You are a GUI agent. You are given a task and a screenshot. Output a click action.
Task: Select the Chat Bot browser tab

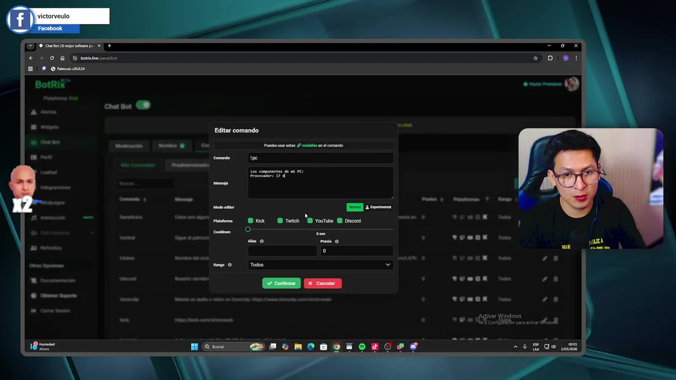click(69, 46)
